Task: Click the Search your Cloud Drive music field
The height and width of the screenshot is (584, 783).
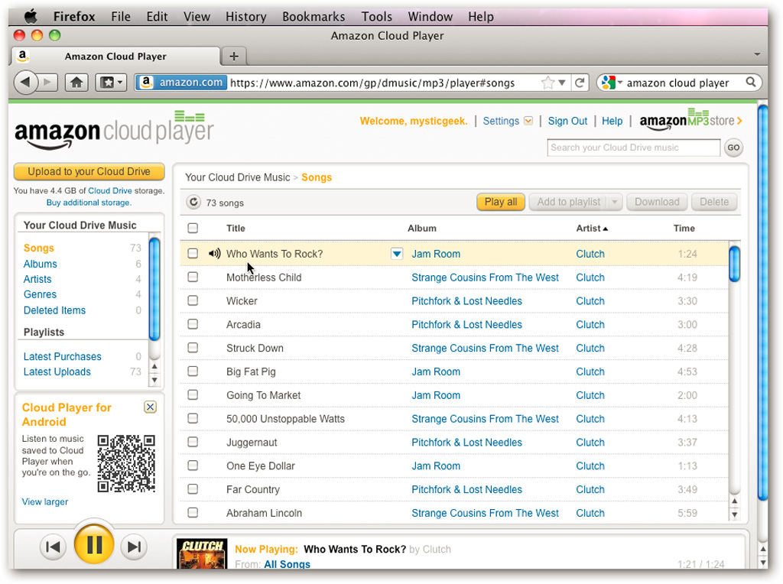Action: [633, 148]
